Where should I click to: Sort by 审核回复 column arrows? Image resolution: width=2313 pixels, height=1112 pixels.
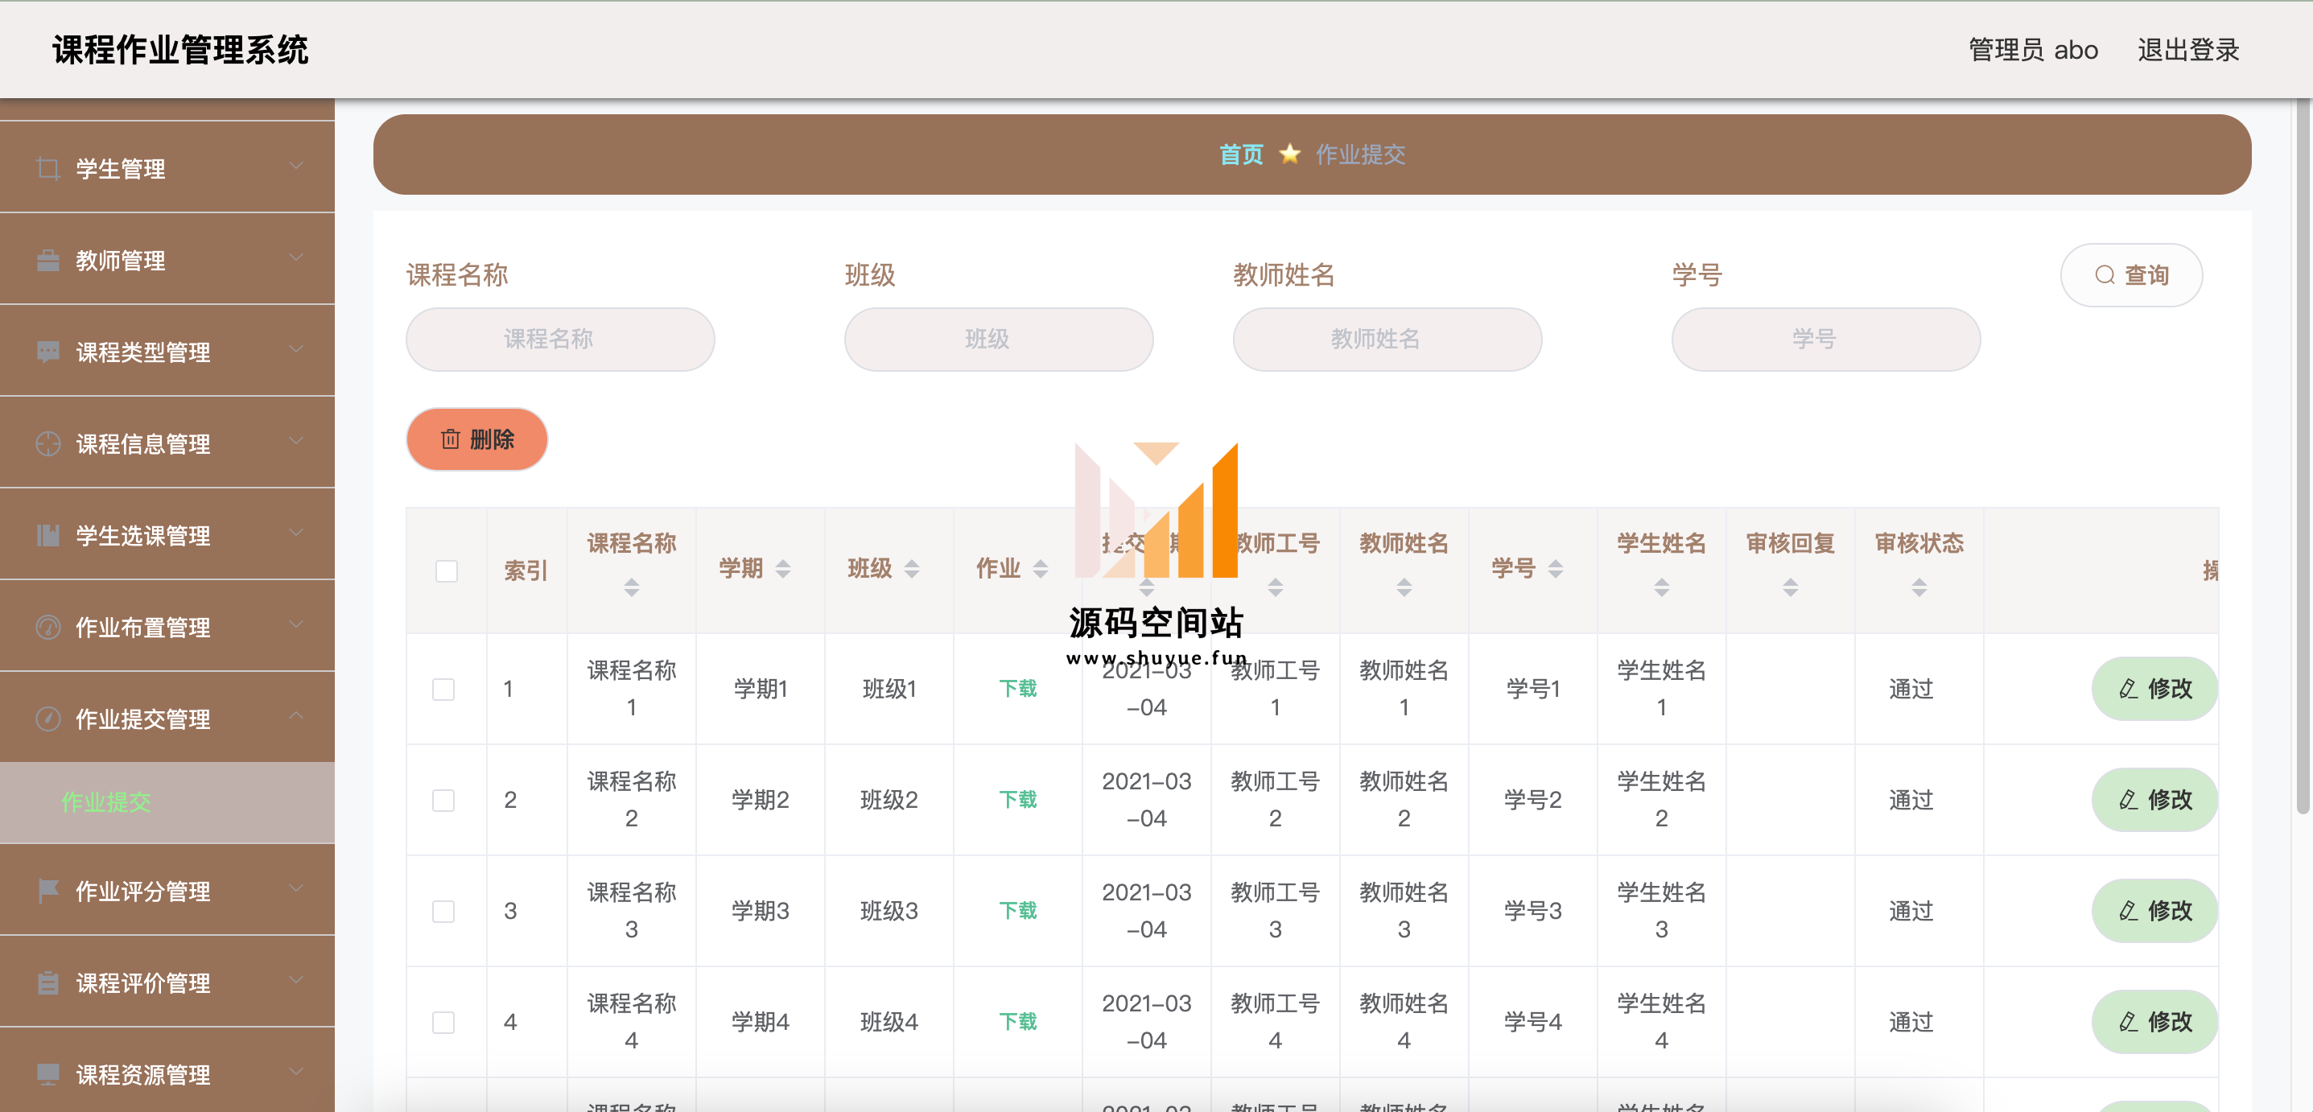[1790, 587]
